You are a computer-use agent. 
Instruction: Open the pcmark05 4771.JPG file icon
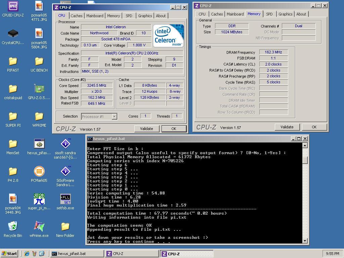tap(39, 11)
